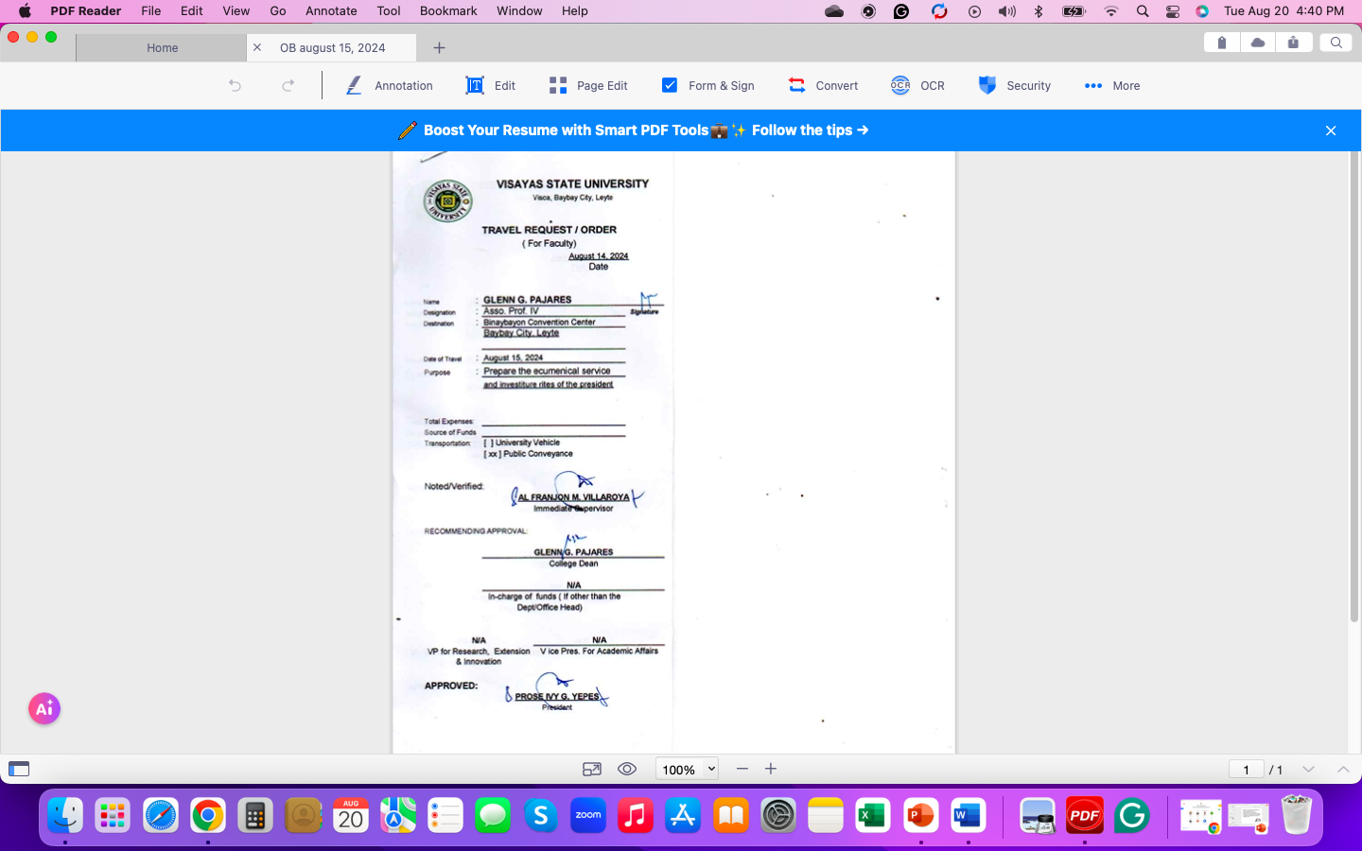Open the OCR tool
Image resolution: width=1362 pixels, height=851 pixels.
917,85
